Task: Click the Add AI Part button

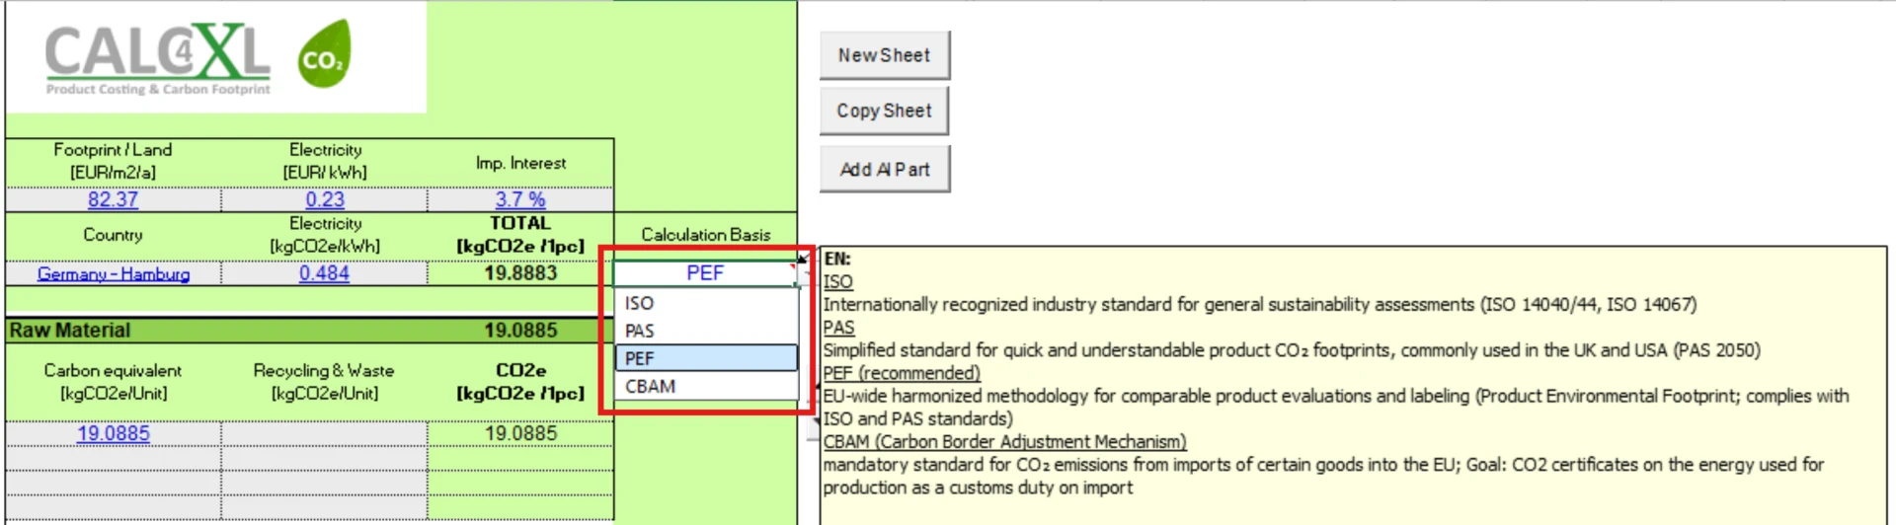Action: pyautogui.click(x=884, y=170)
